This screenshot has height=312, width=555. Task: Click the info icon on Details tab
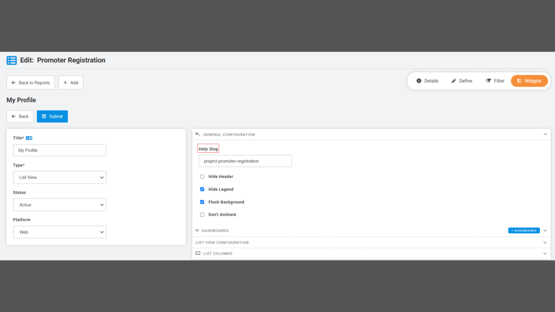coord(419,81)
